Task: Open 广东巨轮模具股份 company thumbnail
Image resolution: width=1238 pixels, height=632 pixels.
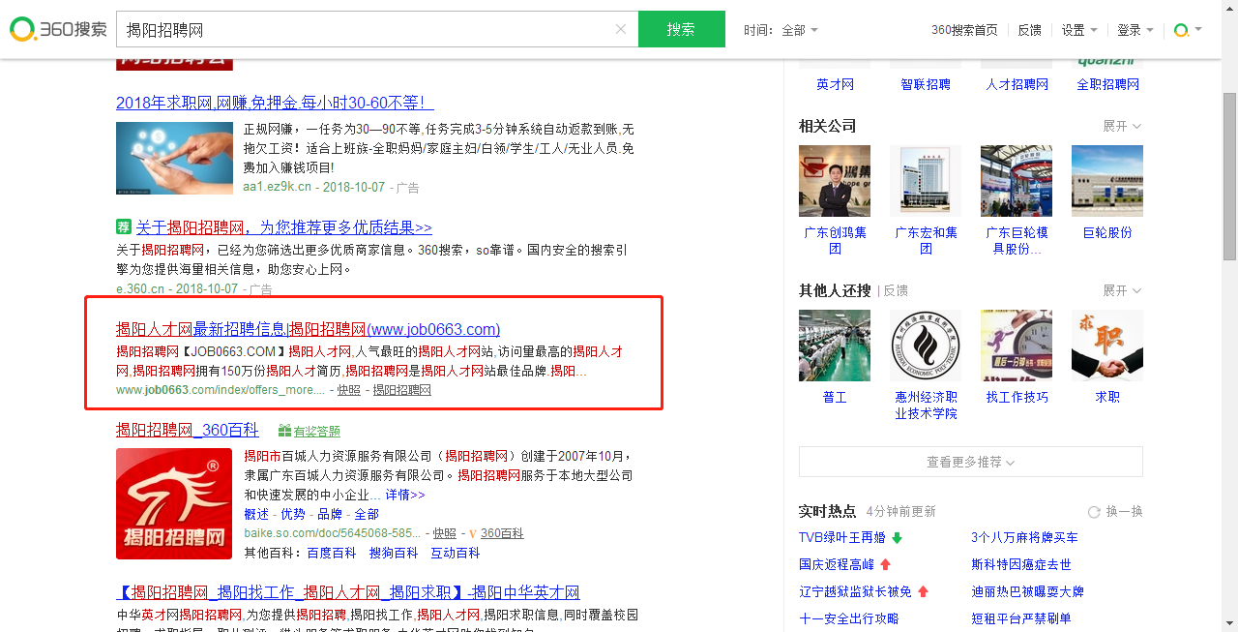Action: coord(1017,181)
